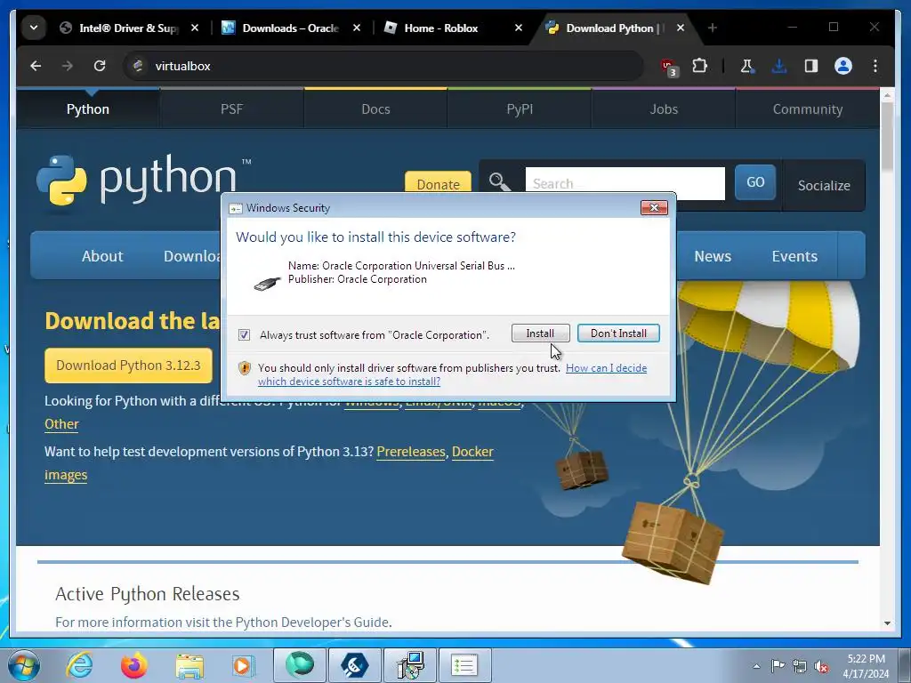Viewport: 911px width, 683px height.
Task: Open the Community site tab
Action: click(808, 109)
